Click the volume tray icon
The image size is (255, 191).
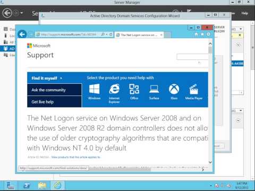229,186
